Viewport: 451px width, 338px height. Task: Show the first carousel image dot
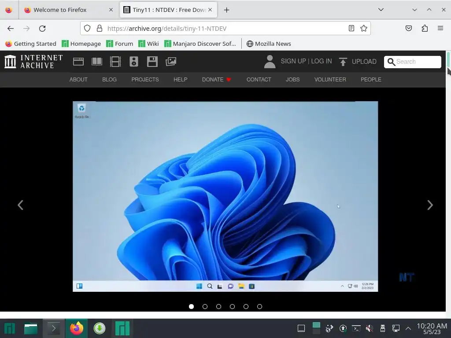(x=191, y=307)
